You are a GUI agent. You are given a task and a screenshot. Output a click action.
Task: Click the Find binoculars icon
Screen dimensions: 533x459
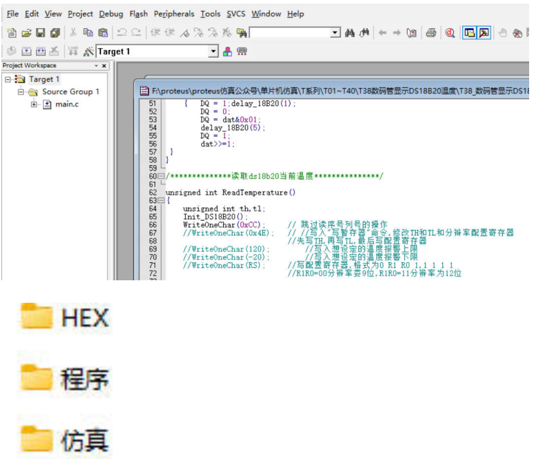tap(350, 33)
